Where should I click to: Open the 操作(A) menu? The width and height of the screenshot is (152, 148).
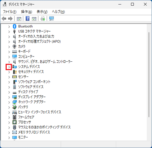tap(27, 12)
